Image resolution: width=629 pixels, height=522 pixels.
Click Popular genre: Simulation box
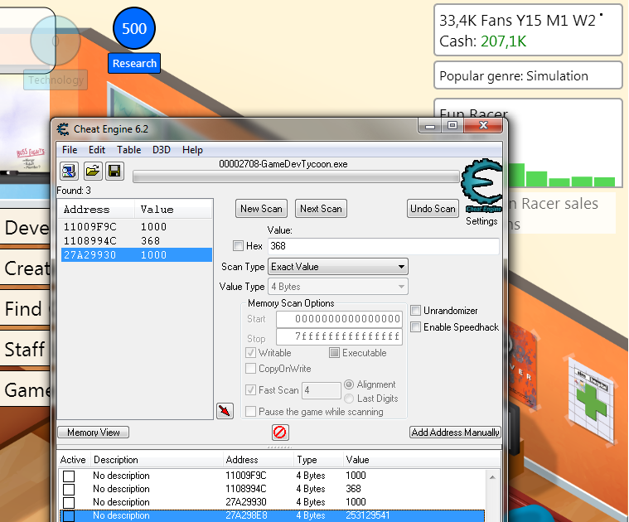pyautogui.click(x=528, y=75)
